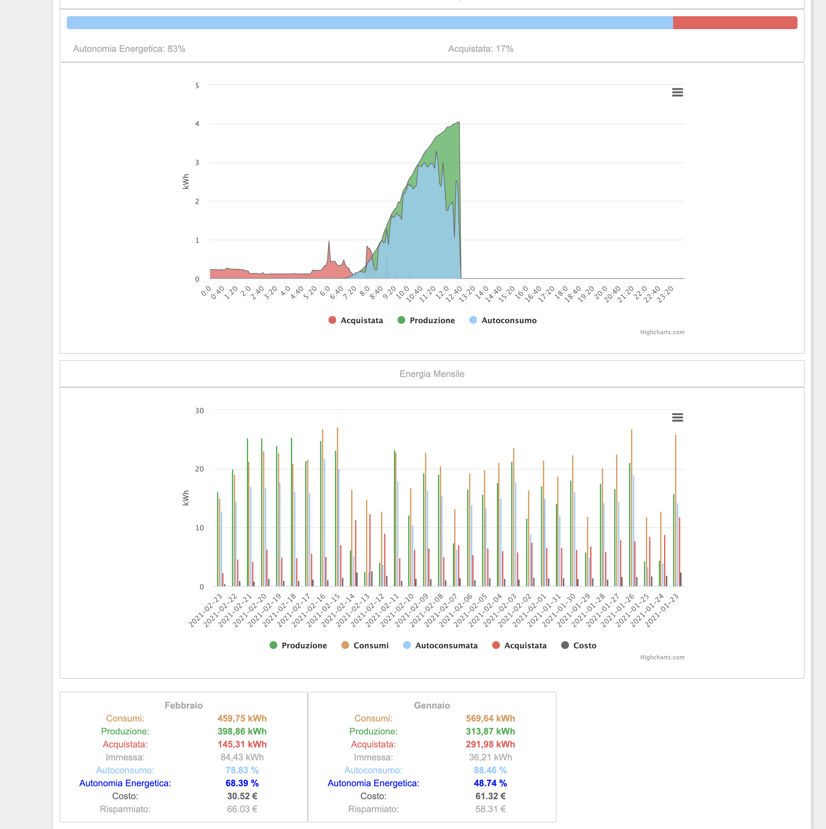Click the red Acquistata portion of the bar

[735, 23]
